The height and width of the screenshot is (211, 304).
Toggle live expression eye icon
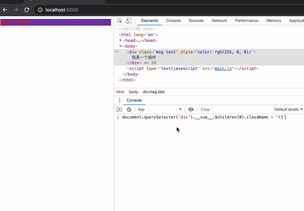pos(191,110)
